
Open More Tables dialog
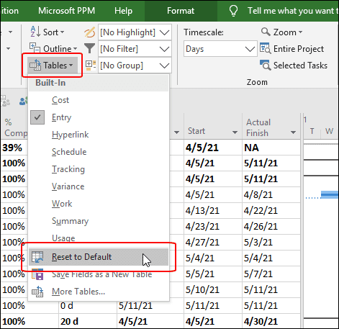point(99,292)
